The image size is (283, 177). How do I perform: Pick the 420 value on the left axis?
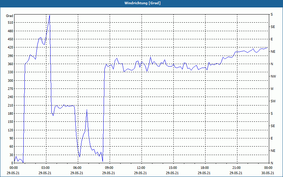point(11,47)
